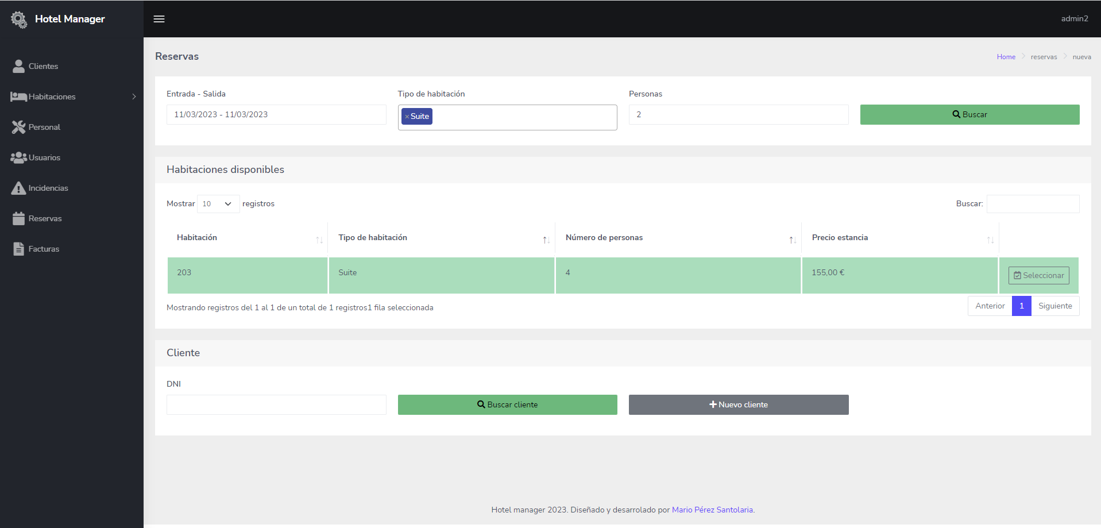Go to Usuarios in the sidebar
Viewport: 1101px width, 528px height.
coord(44,157)
